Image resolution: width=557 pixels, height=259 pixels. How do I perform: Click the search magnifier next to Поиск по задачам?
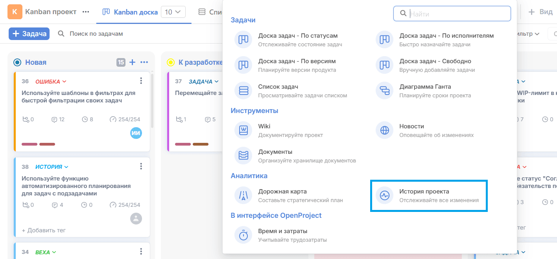tap(61, 34)
